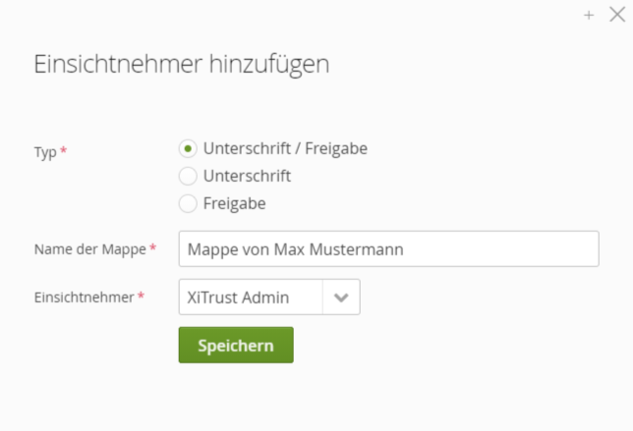Screen dimensions: 633x431
Task: Click the 'Freigabe' option label text
Action: pyautogui.click(x=235, y=204)
